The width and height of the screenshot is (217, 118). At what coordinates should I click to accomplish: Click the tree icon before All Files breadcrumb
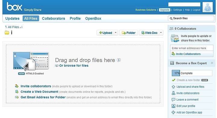tap(6, 27)
